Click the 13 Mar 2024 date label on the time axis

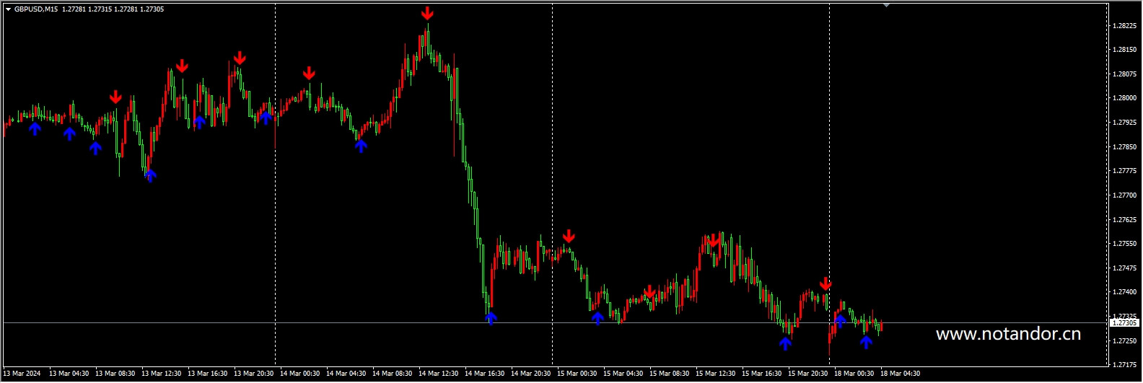[22, 374]
